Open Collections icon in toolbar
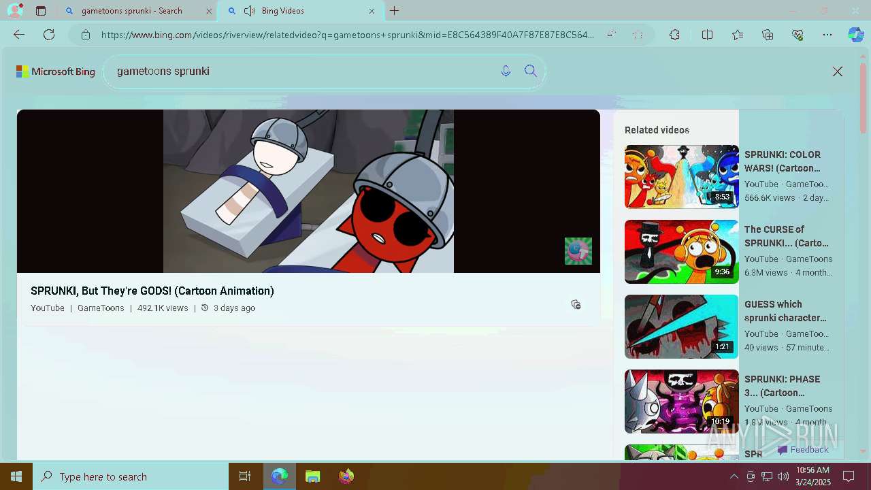871x490 pixels. pyautogui.click(x=768, y=35)
